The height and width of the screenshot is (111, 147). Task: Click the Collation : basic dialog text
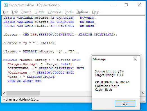coord(107,86)
